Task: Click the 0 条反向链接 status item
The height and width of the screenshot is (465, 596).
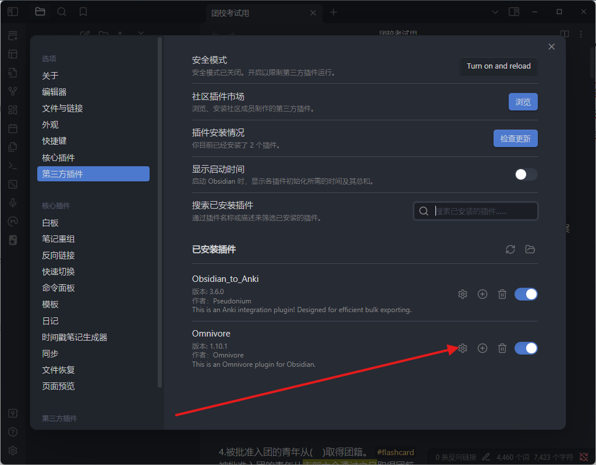Action: [x=456, y=457]
